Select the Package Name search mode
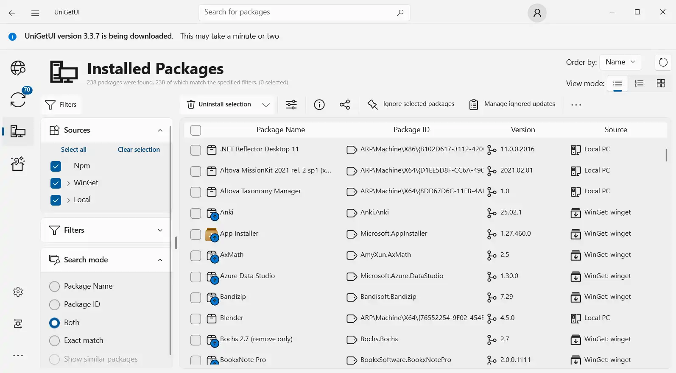Screen dimensions: 676x373 tap(54, 287)
